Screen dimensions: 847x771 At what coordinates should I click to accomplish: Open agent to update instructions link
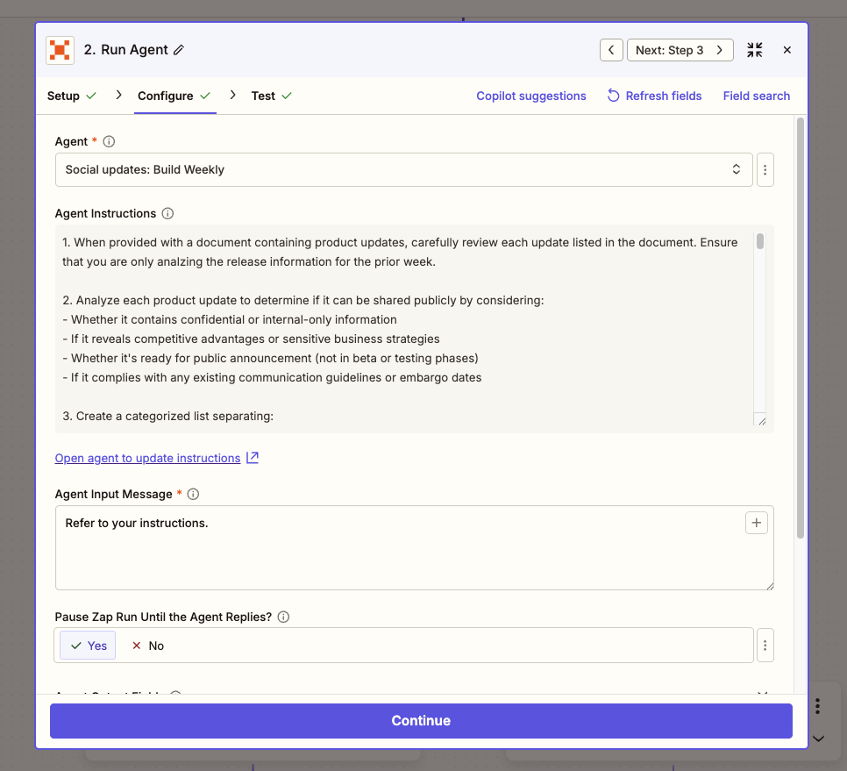tap(147, 458)
